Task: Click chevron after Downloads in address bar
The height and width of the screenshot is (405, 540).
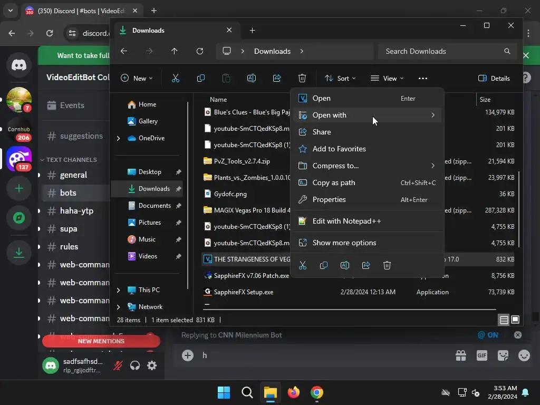Action: [302, 51]
